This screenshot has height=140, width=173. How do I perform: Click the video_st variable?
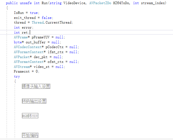42,67
